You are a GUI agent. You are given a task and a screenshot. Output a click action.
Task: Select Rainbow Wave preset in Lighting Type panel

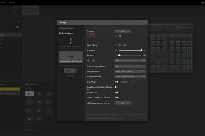pyautogui.click(x=39, y=111)
